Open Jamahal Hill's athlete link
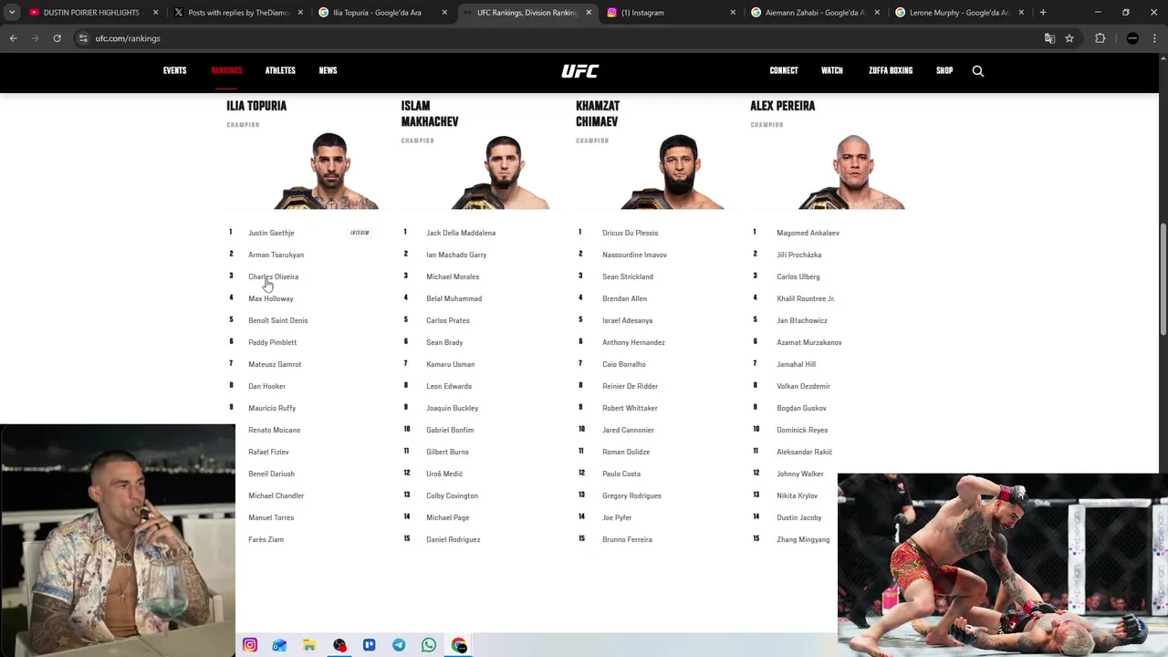This screenshot has height=657, width=1168. pyautogui.click(x=796, y=364)
